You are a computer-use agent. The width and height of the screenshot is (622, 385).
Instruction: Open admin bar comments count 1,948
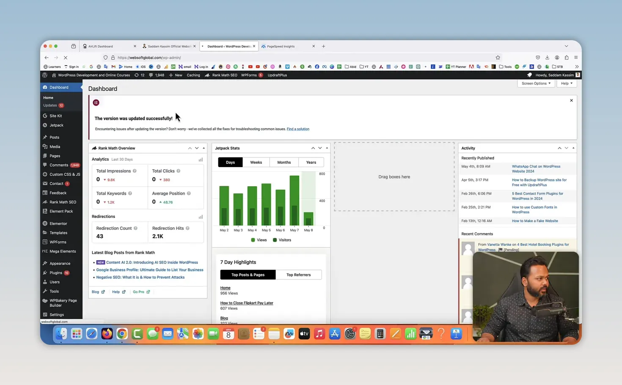point(157,75)
